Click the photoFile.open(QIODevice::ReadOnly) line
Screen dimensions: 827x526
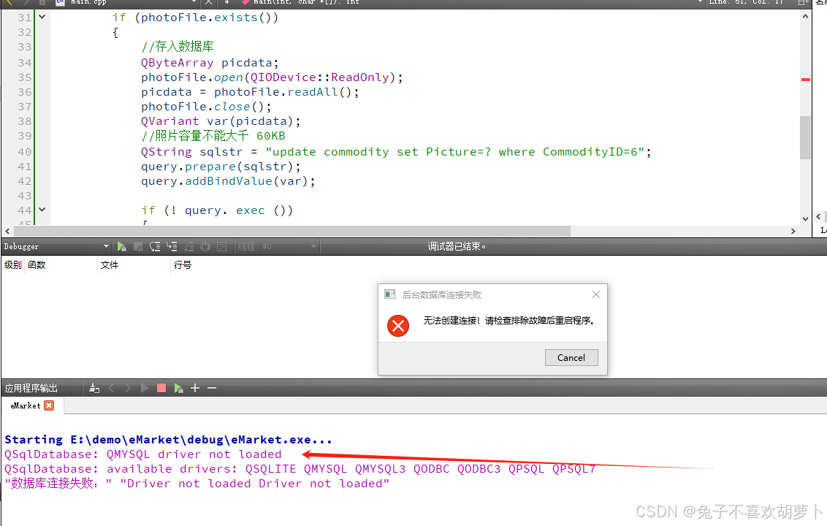coord(272,77)
